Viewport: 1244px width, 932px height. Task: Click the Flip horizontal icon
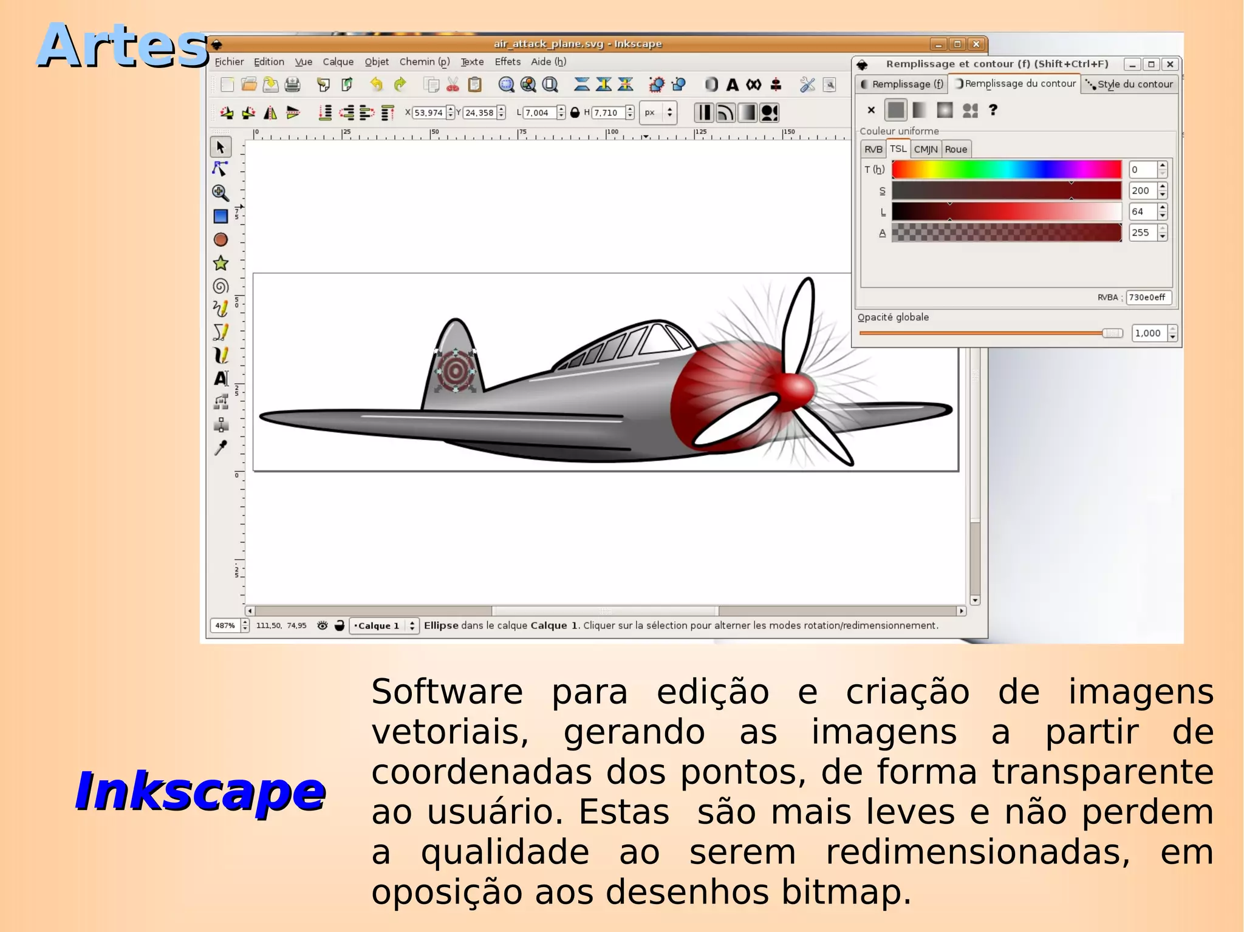[270, 112]
